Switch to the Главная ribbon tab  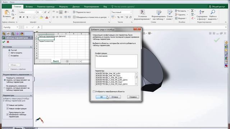pos(18,6)
